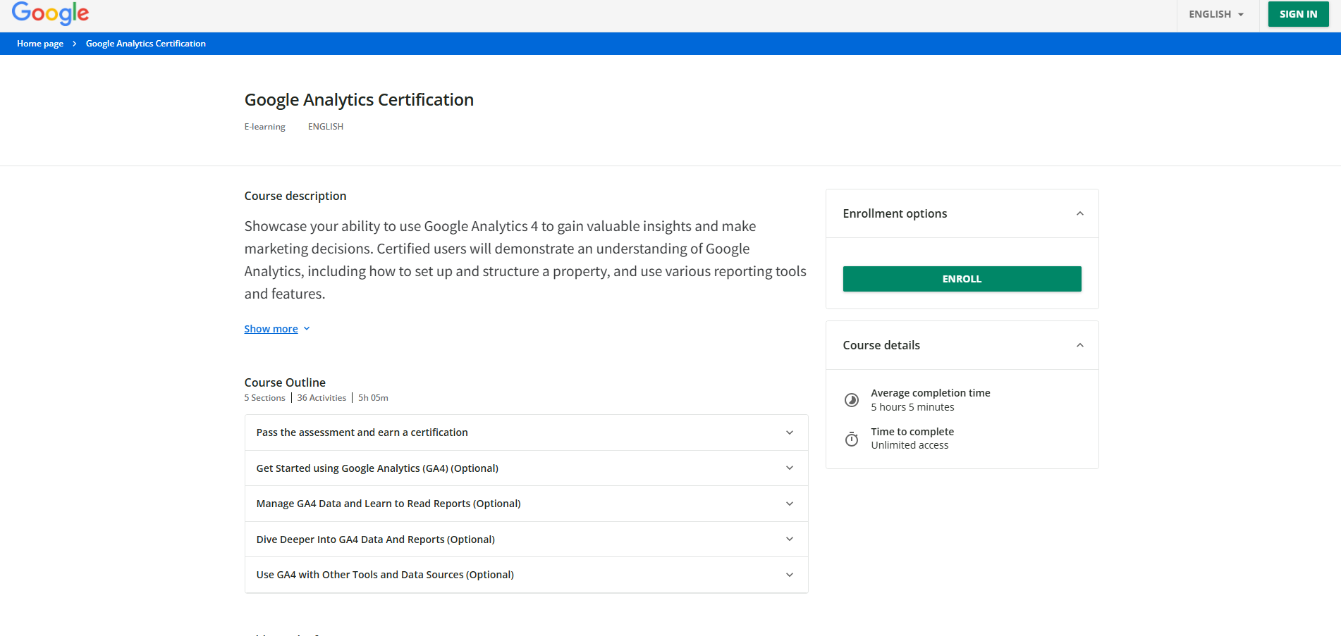Collapse the Enrollment options panel

pos(1079,213)
